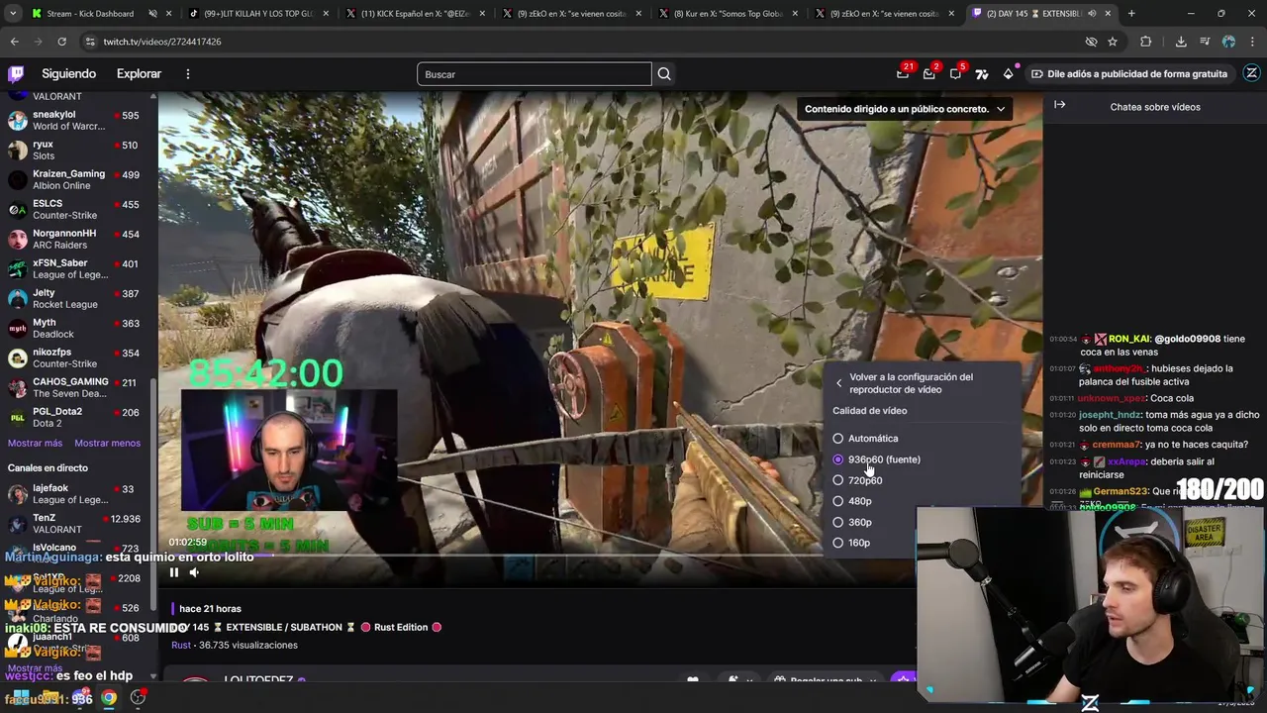Screen dimensions: 1267x713
Task: Open nikozfps Counter-Strike channel
Action: (x=75, y=358)
